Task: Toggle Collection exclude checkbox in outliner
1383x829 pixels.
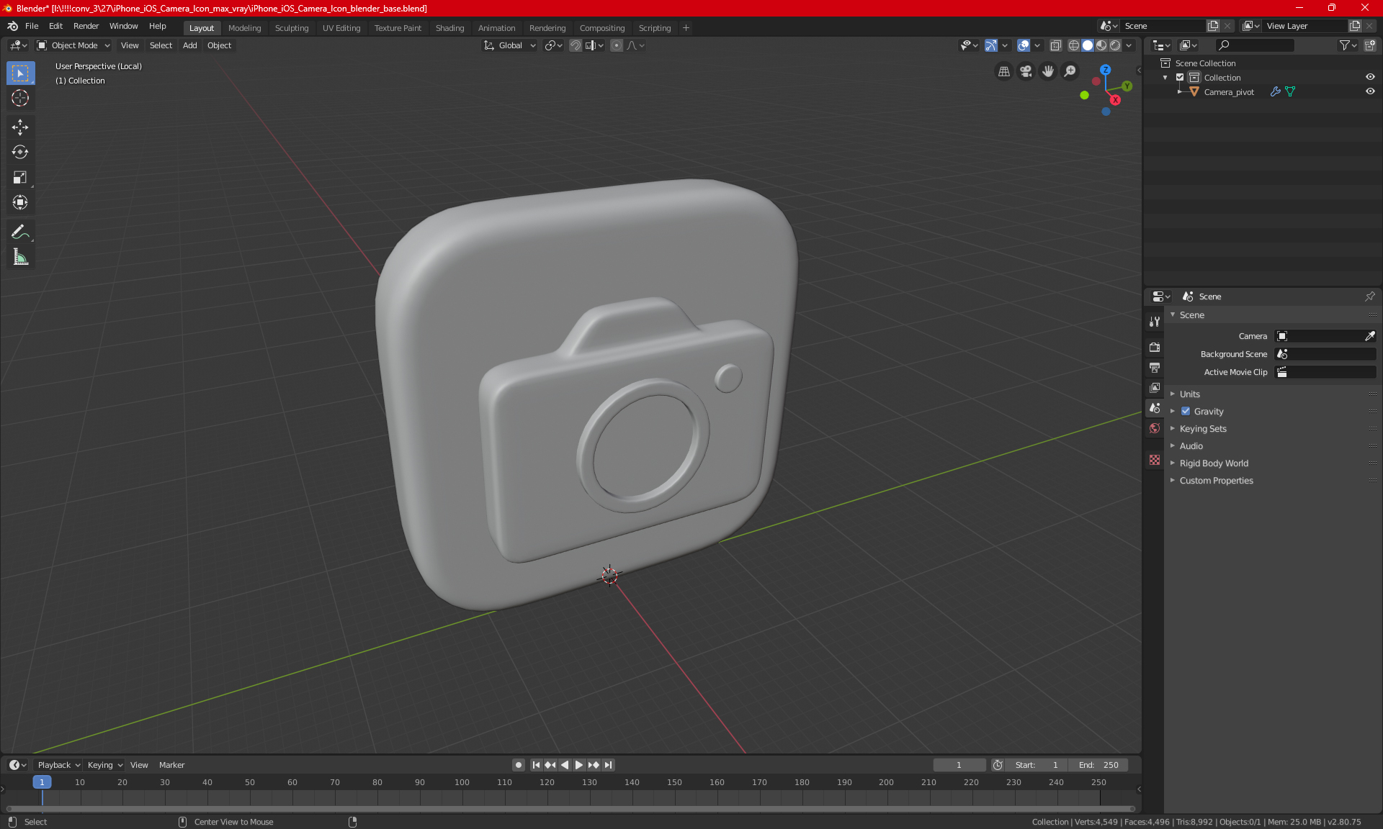Action: [x=1180, y=78]
